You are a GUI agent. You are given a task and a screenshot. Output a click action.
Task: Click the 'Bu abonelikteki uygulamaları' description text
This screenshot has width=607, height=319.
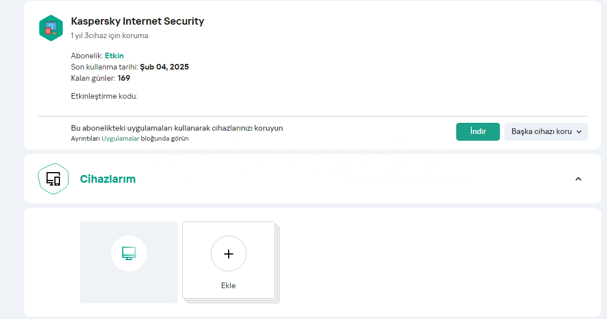click(x=177, y=128)
